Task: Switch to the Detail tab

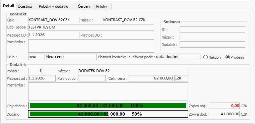Action: tap(8, 6)
